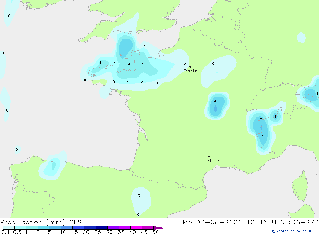Click the legend's purple arrow tip
The width and height of the screenshot is (319, 234).
(159, 228)
